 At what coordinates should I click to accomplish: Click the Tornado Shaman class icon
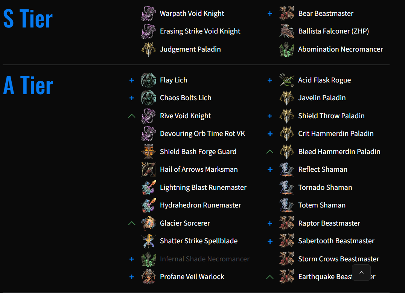click(x=287, y=187)
